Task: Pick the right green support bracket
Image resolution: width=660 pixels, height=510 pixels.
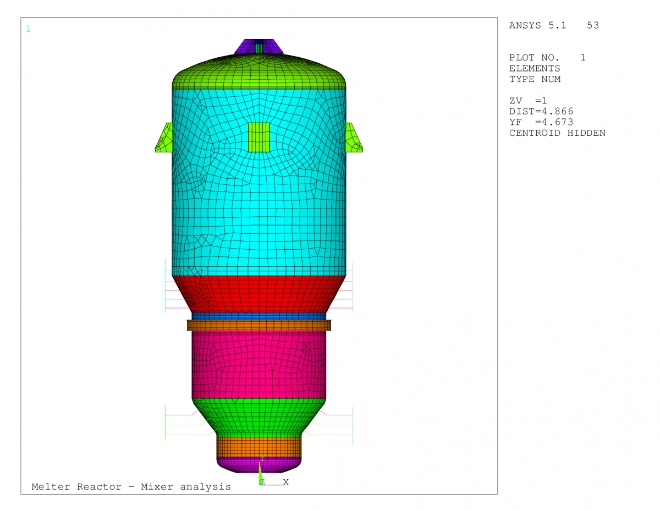Action: click(354, 138)
